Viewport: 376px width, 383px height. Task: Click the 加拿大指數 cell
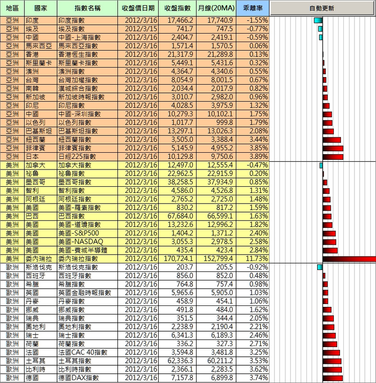tap(87, 165)
